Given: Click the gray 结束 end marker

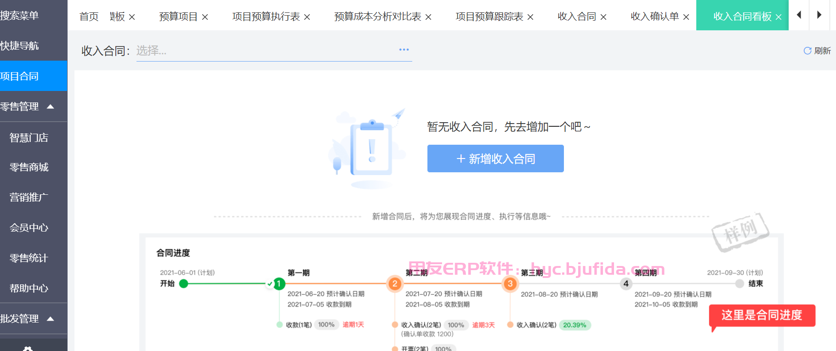Looking at the screenshot, I should tap(739, 283).
